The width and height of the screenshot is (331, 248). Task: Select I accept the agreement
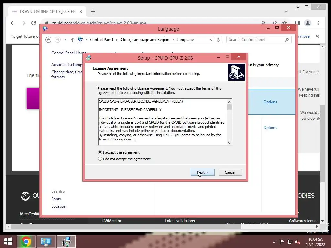pos(119,152)
